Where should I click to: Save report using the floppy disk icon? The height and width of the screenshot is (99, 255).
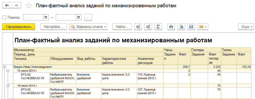click(x=191, y=27)
